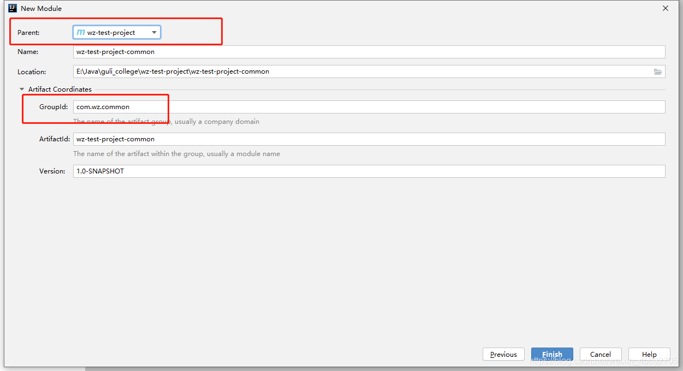Collapse the Artifact Coordinates section
The width and height of the screenshot is (683, 371).
tap(22, 89)
